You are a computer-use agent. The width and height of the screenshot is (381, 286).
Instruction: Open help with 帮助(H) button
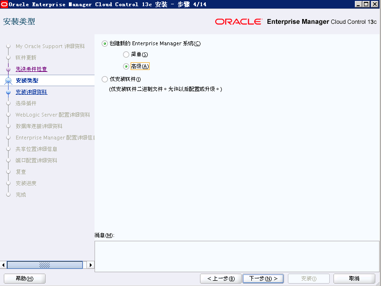point(25,278)
